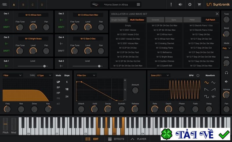Click envelope plus icon
Image resolution: width=232 pixels, height=142 pixels.
(125, 80)
